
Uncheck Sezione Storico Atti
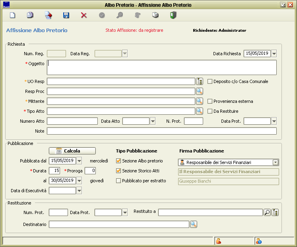click(118, 171)
